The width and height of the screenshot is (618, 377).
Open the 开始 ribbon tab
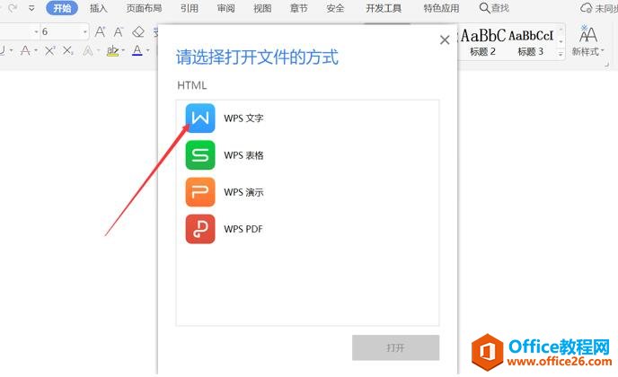(x=62, y=8)
